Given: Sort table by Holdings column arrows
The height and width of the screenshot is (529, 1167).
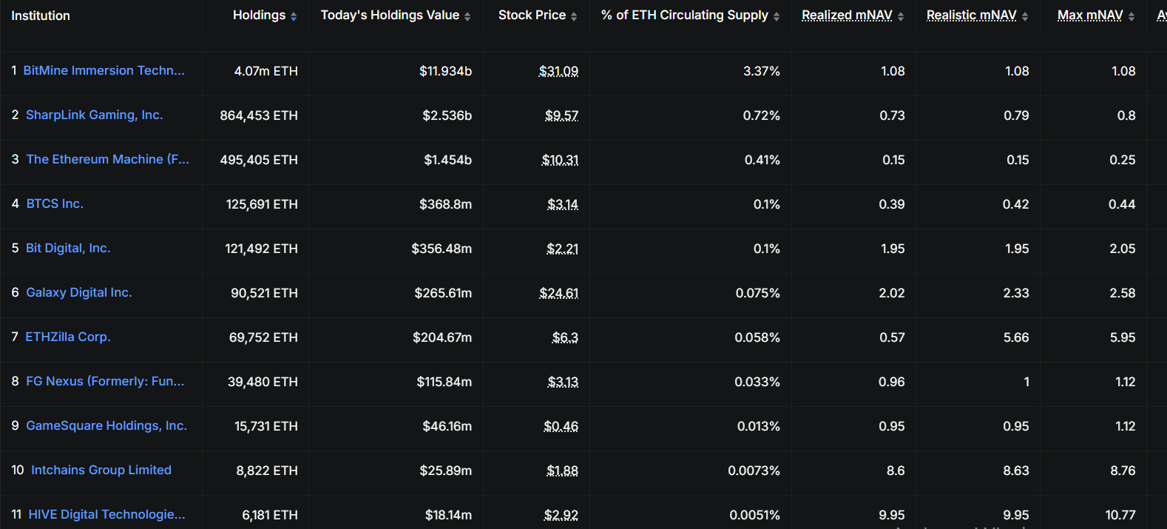Looking at the screenshot, I should tap(294, 16).
